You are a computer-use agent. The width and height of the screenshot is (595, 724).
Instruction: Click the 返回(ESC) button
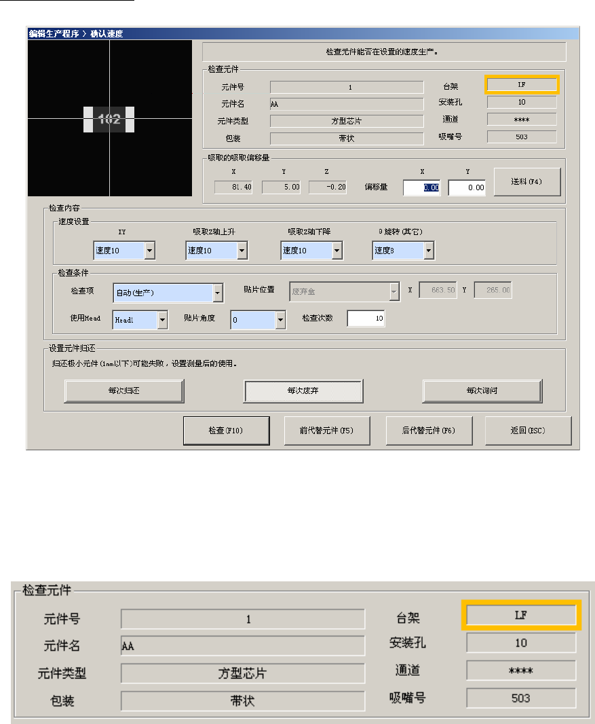coord(528,431)
